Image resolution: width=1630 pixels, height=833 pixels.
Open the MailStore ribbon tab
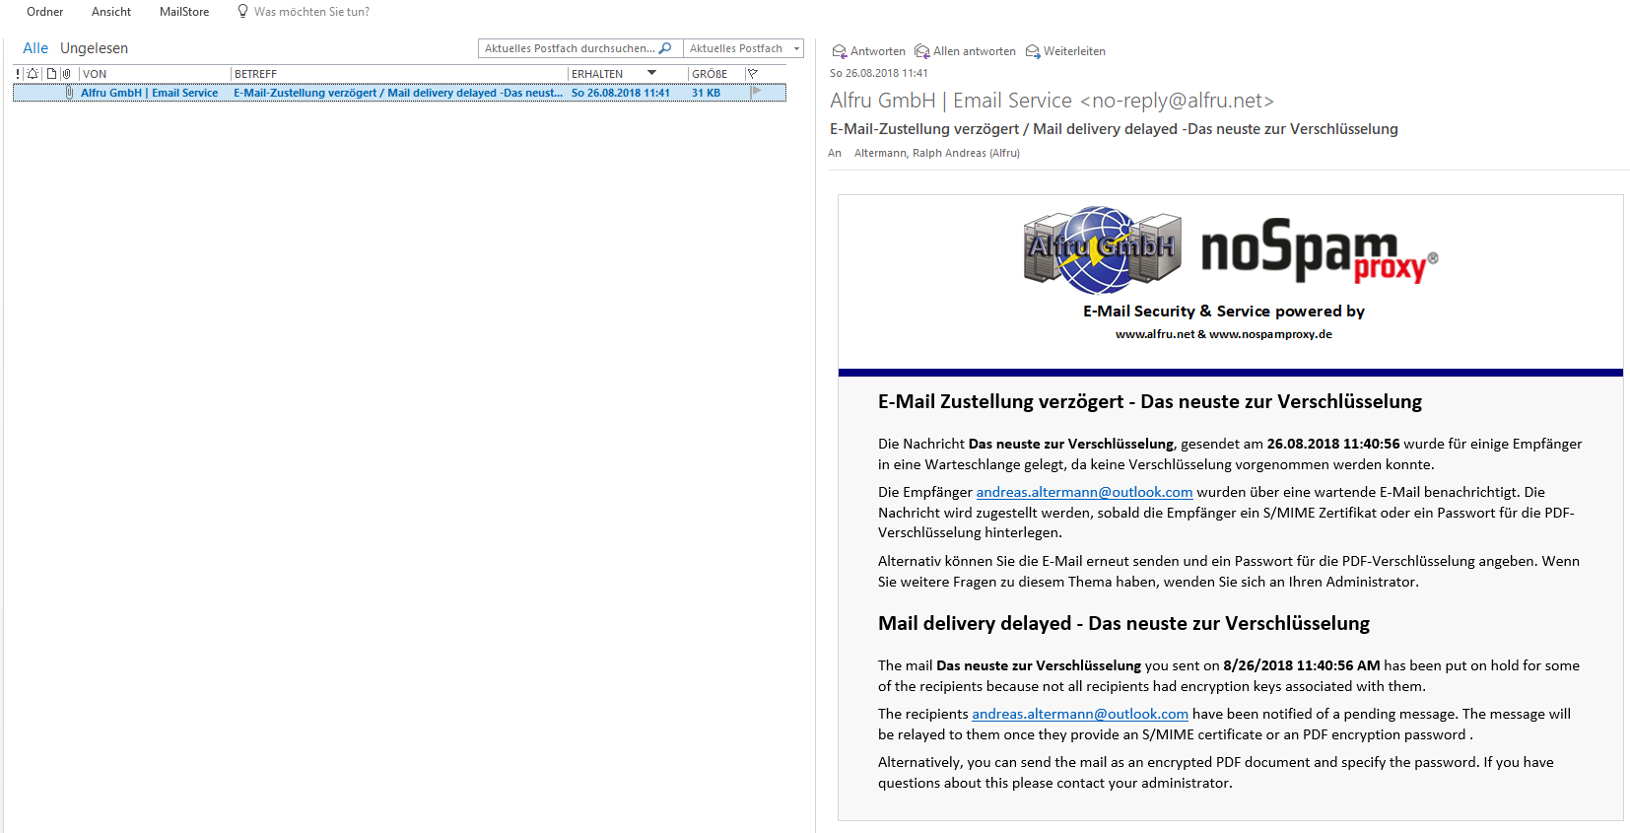pyautogui.click(x=184, y=12)
